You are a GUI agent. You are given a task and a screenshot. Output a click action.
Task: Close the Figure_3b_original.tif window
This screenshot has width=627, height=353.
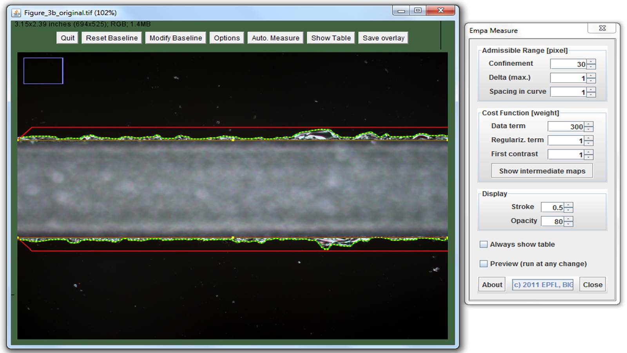(x=441, y=11)
